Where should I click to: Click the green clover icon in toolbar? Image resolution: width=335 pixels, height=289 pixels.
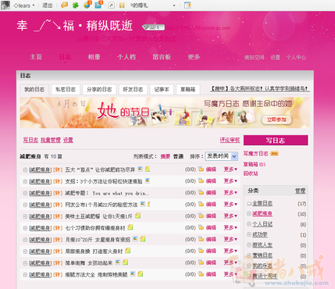pos(76,5)
